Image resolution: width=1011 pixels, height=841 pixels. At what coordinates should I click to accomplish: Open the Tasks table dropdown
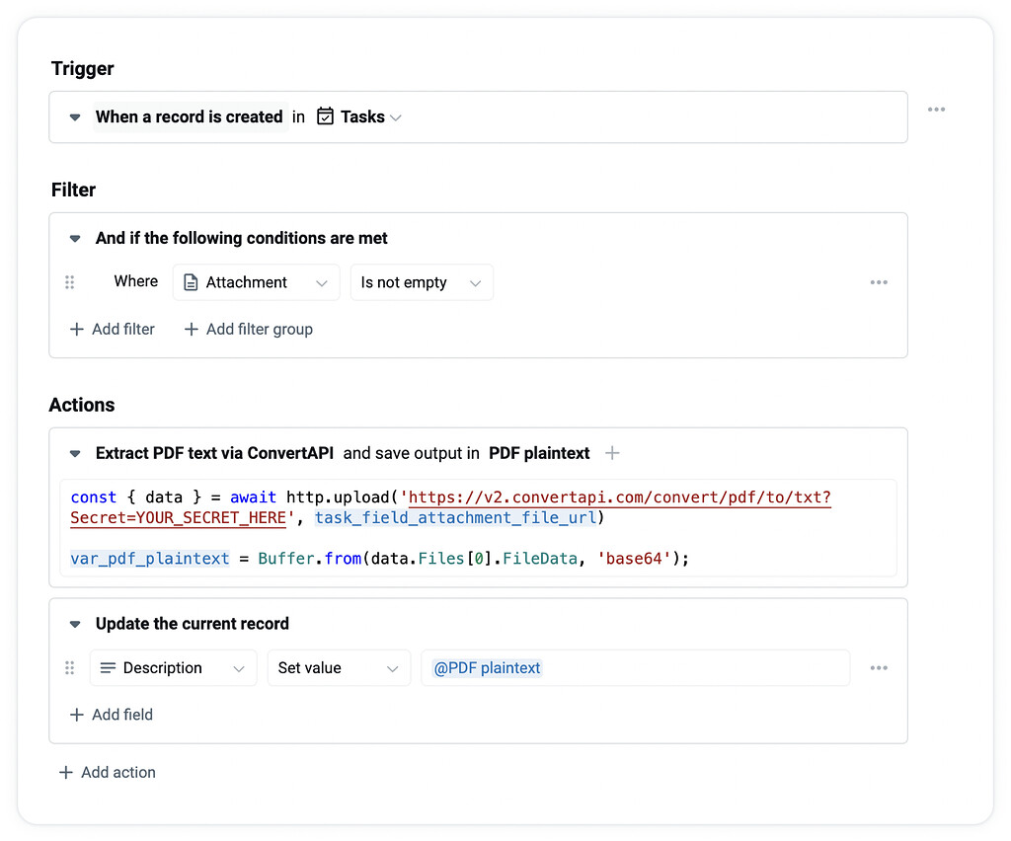396,116
